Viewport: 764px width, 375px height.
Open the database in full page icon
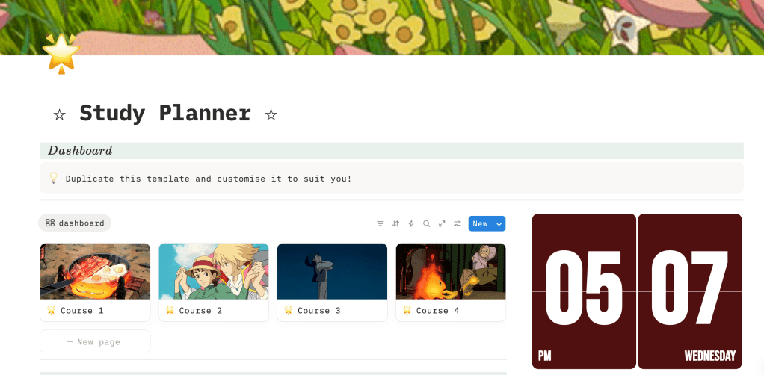pyautogui.click(x=442, y=223)
